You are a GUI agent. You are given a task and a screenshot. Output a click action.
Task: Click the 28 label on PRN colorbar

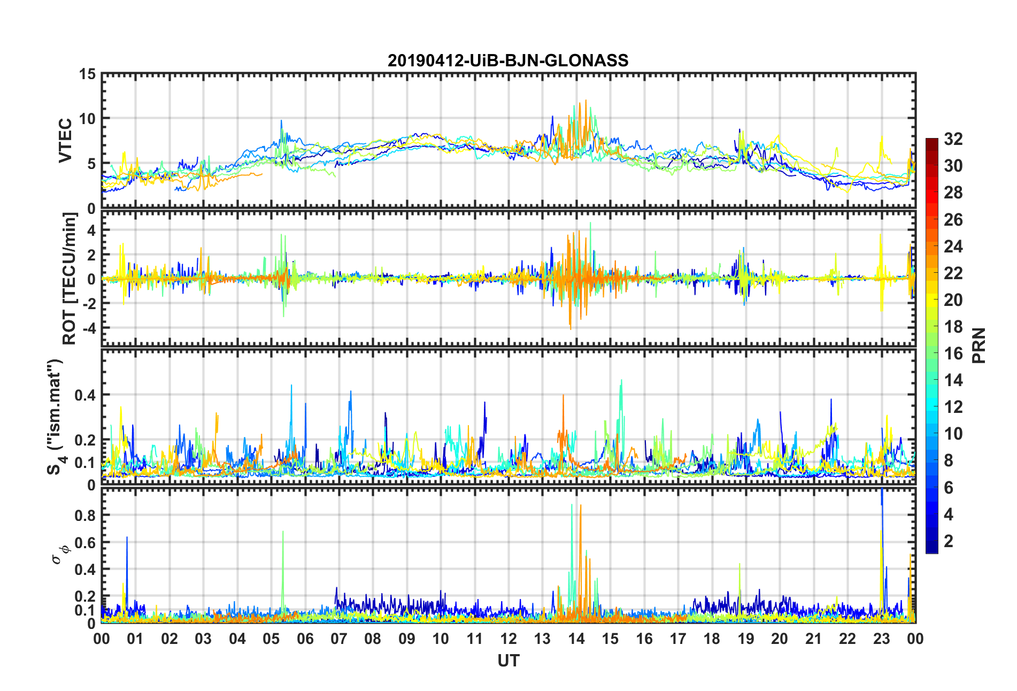pyautogui.click(x=953, y=193)
